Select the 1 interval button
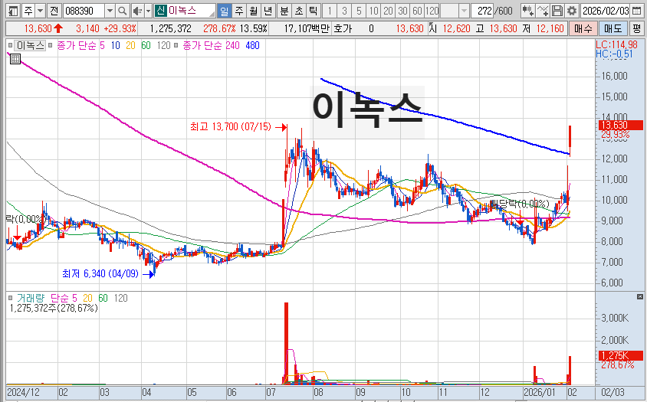Screen dimensions: 647x402 [330, 11]
